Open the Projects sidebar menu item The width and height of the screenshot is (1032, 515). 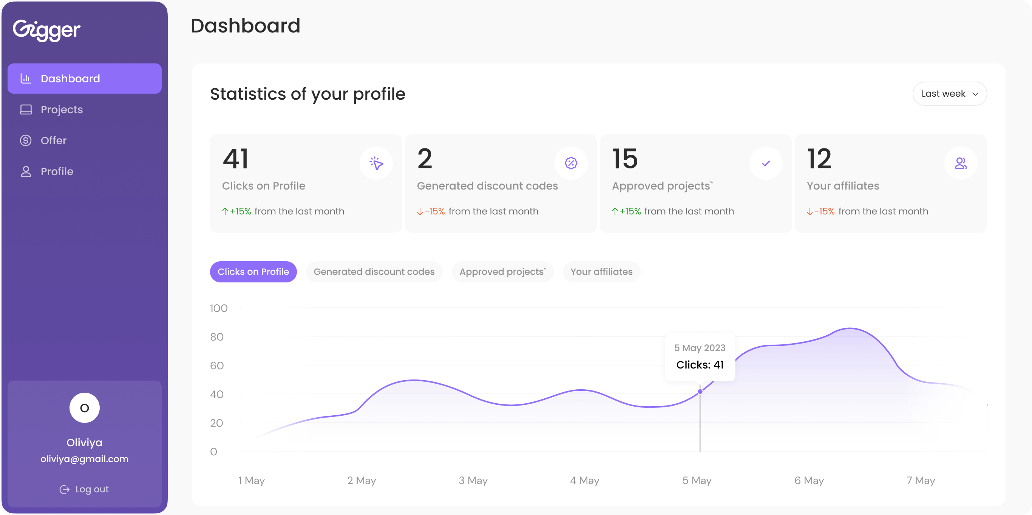62,109
